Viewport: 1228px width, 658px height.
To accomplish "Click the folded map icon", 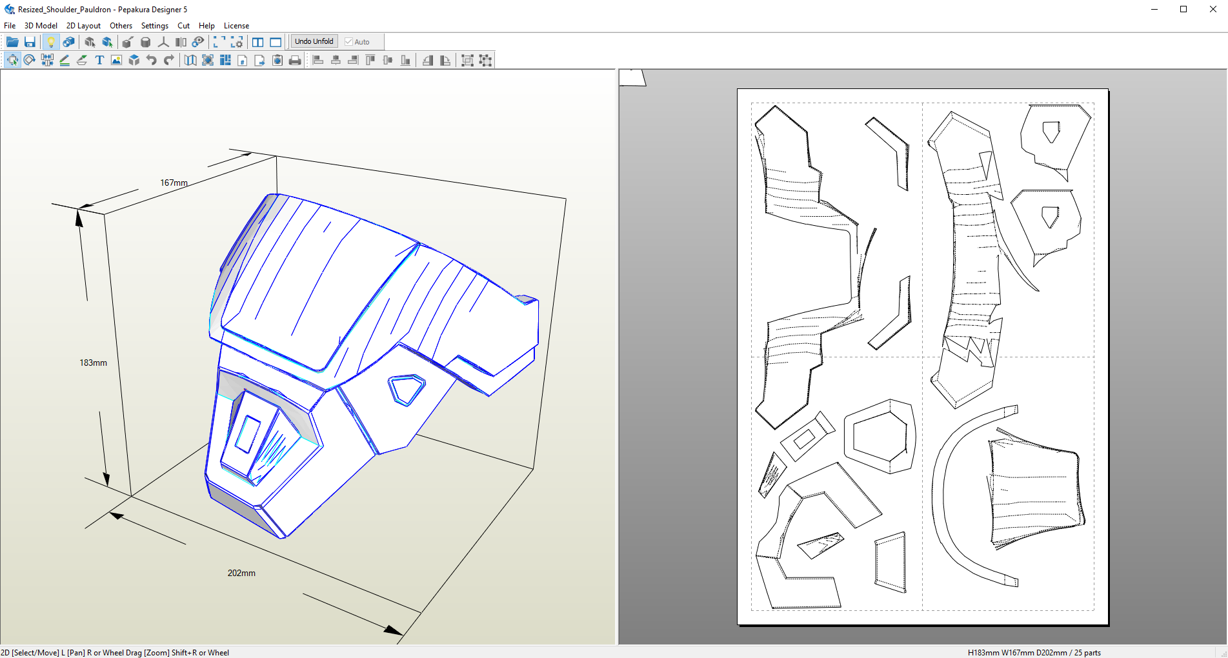I will click(190, 60).
